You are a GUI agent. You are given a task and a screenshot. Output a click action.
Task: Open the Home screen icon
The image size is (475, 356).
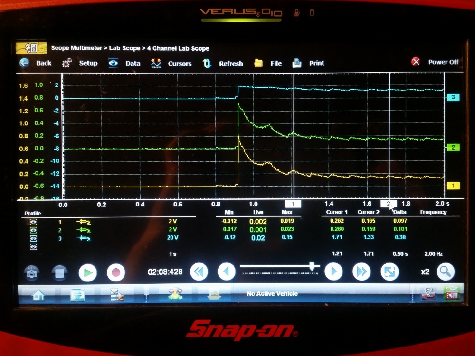tap(38, 295)
